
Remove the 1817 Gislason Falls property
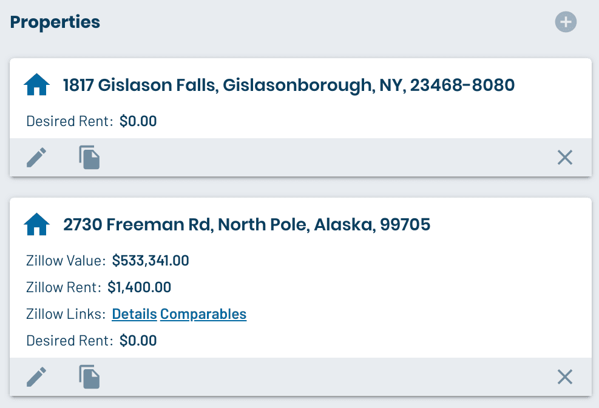click(x=565, y=158)
